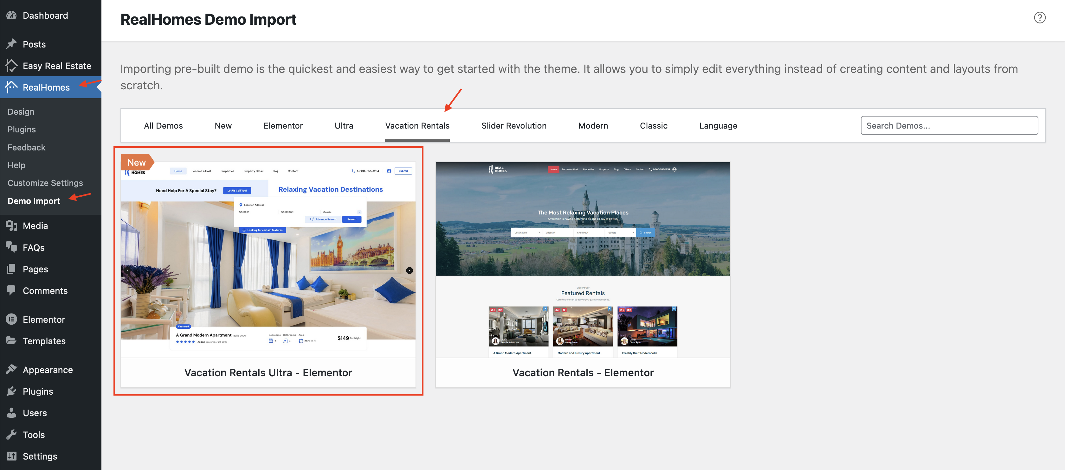Click the Vacation Rentals Ultra - Elementor title
1065x470 pixels.
click(x=268, y=372)
